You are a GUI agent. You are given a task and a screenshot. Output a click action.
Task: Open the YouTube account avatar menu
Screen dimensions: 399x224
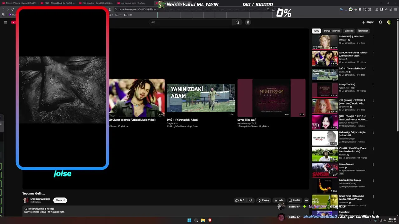click(x=389, y=22)
